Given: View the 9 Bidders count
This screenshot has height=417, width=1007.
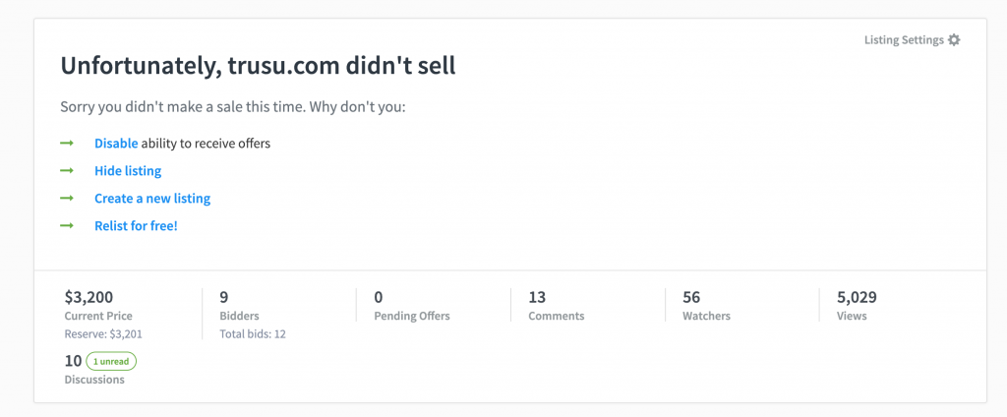Looking at the screenshot, I should 239,306.
